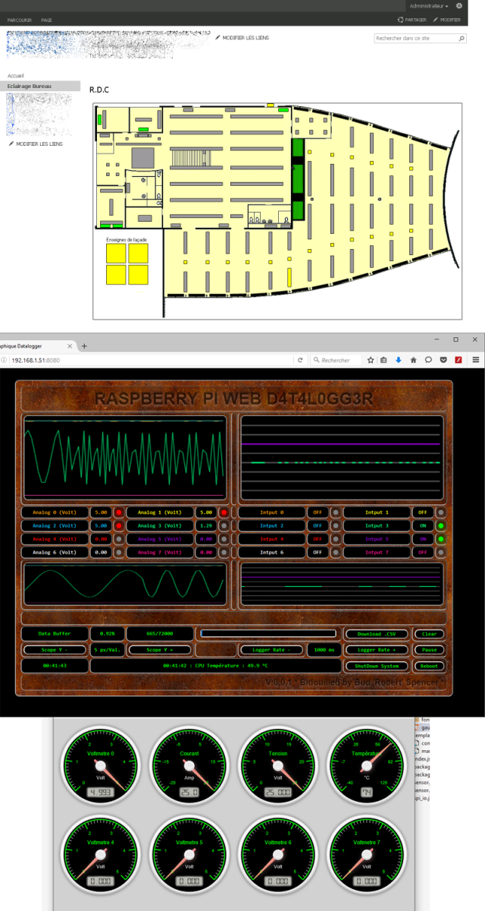This screenshot has height=911, width=485.
Task: Click the upper green analog scope graph
Action: pos(125,457)
